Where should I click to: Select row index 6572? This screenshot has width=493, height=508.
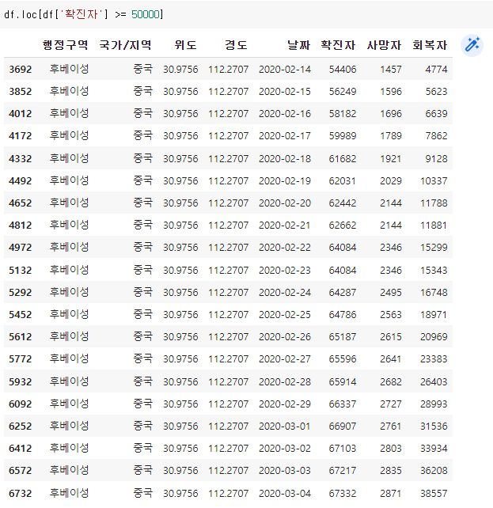pos(21,471)
